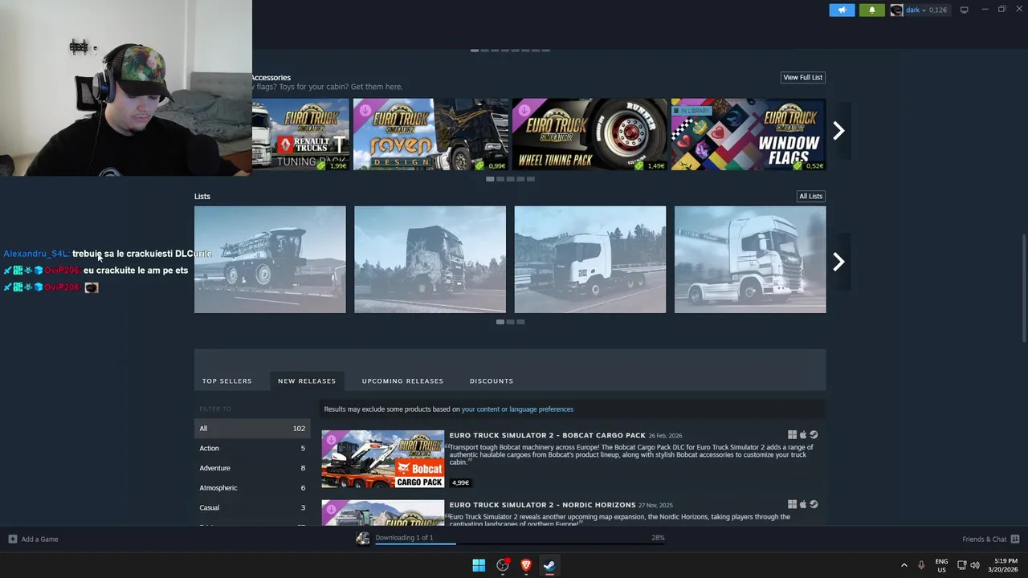
Task: Switch to the Upcoming Releases tab
Action: [x=402, y=381]
